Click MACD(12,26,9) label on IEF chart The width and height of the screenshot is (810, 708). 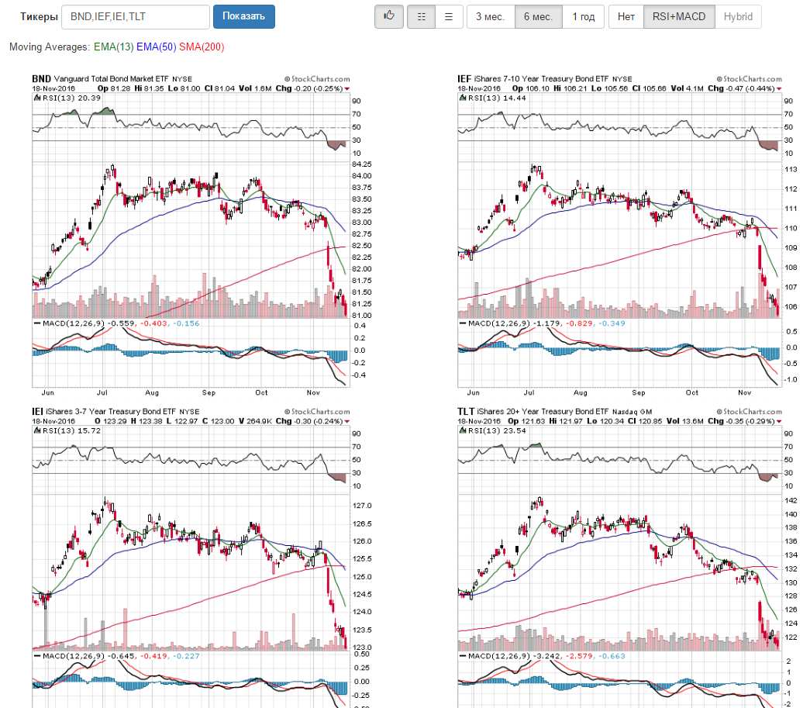pyautogui.click(x=498, y=323)
